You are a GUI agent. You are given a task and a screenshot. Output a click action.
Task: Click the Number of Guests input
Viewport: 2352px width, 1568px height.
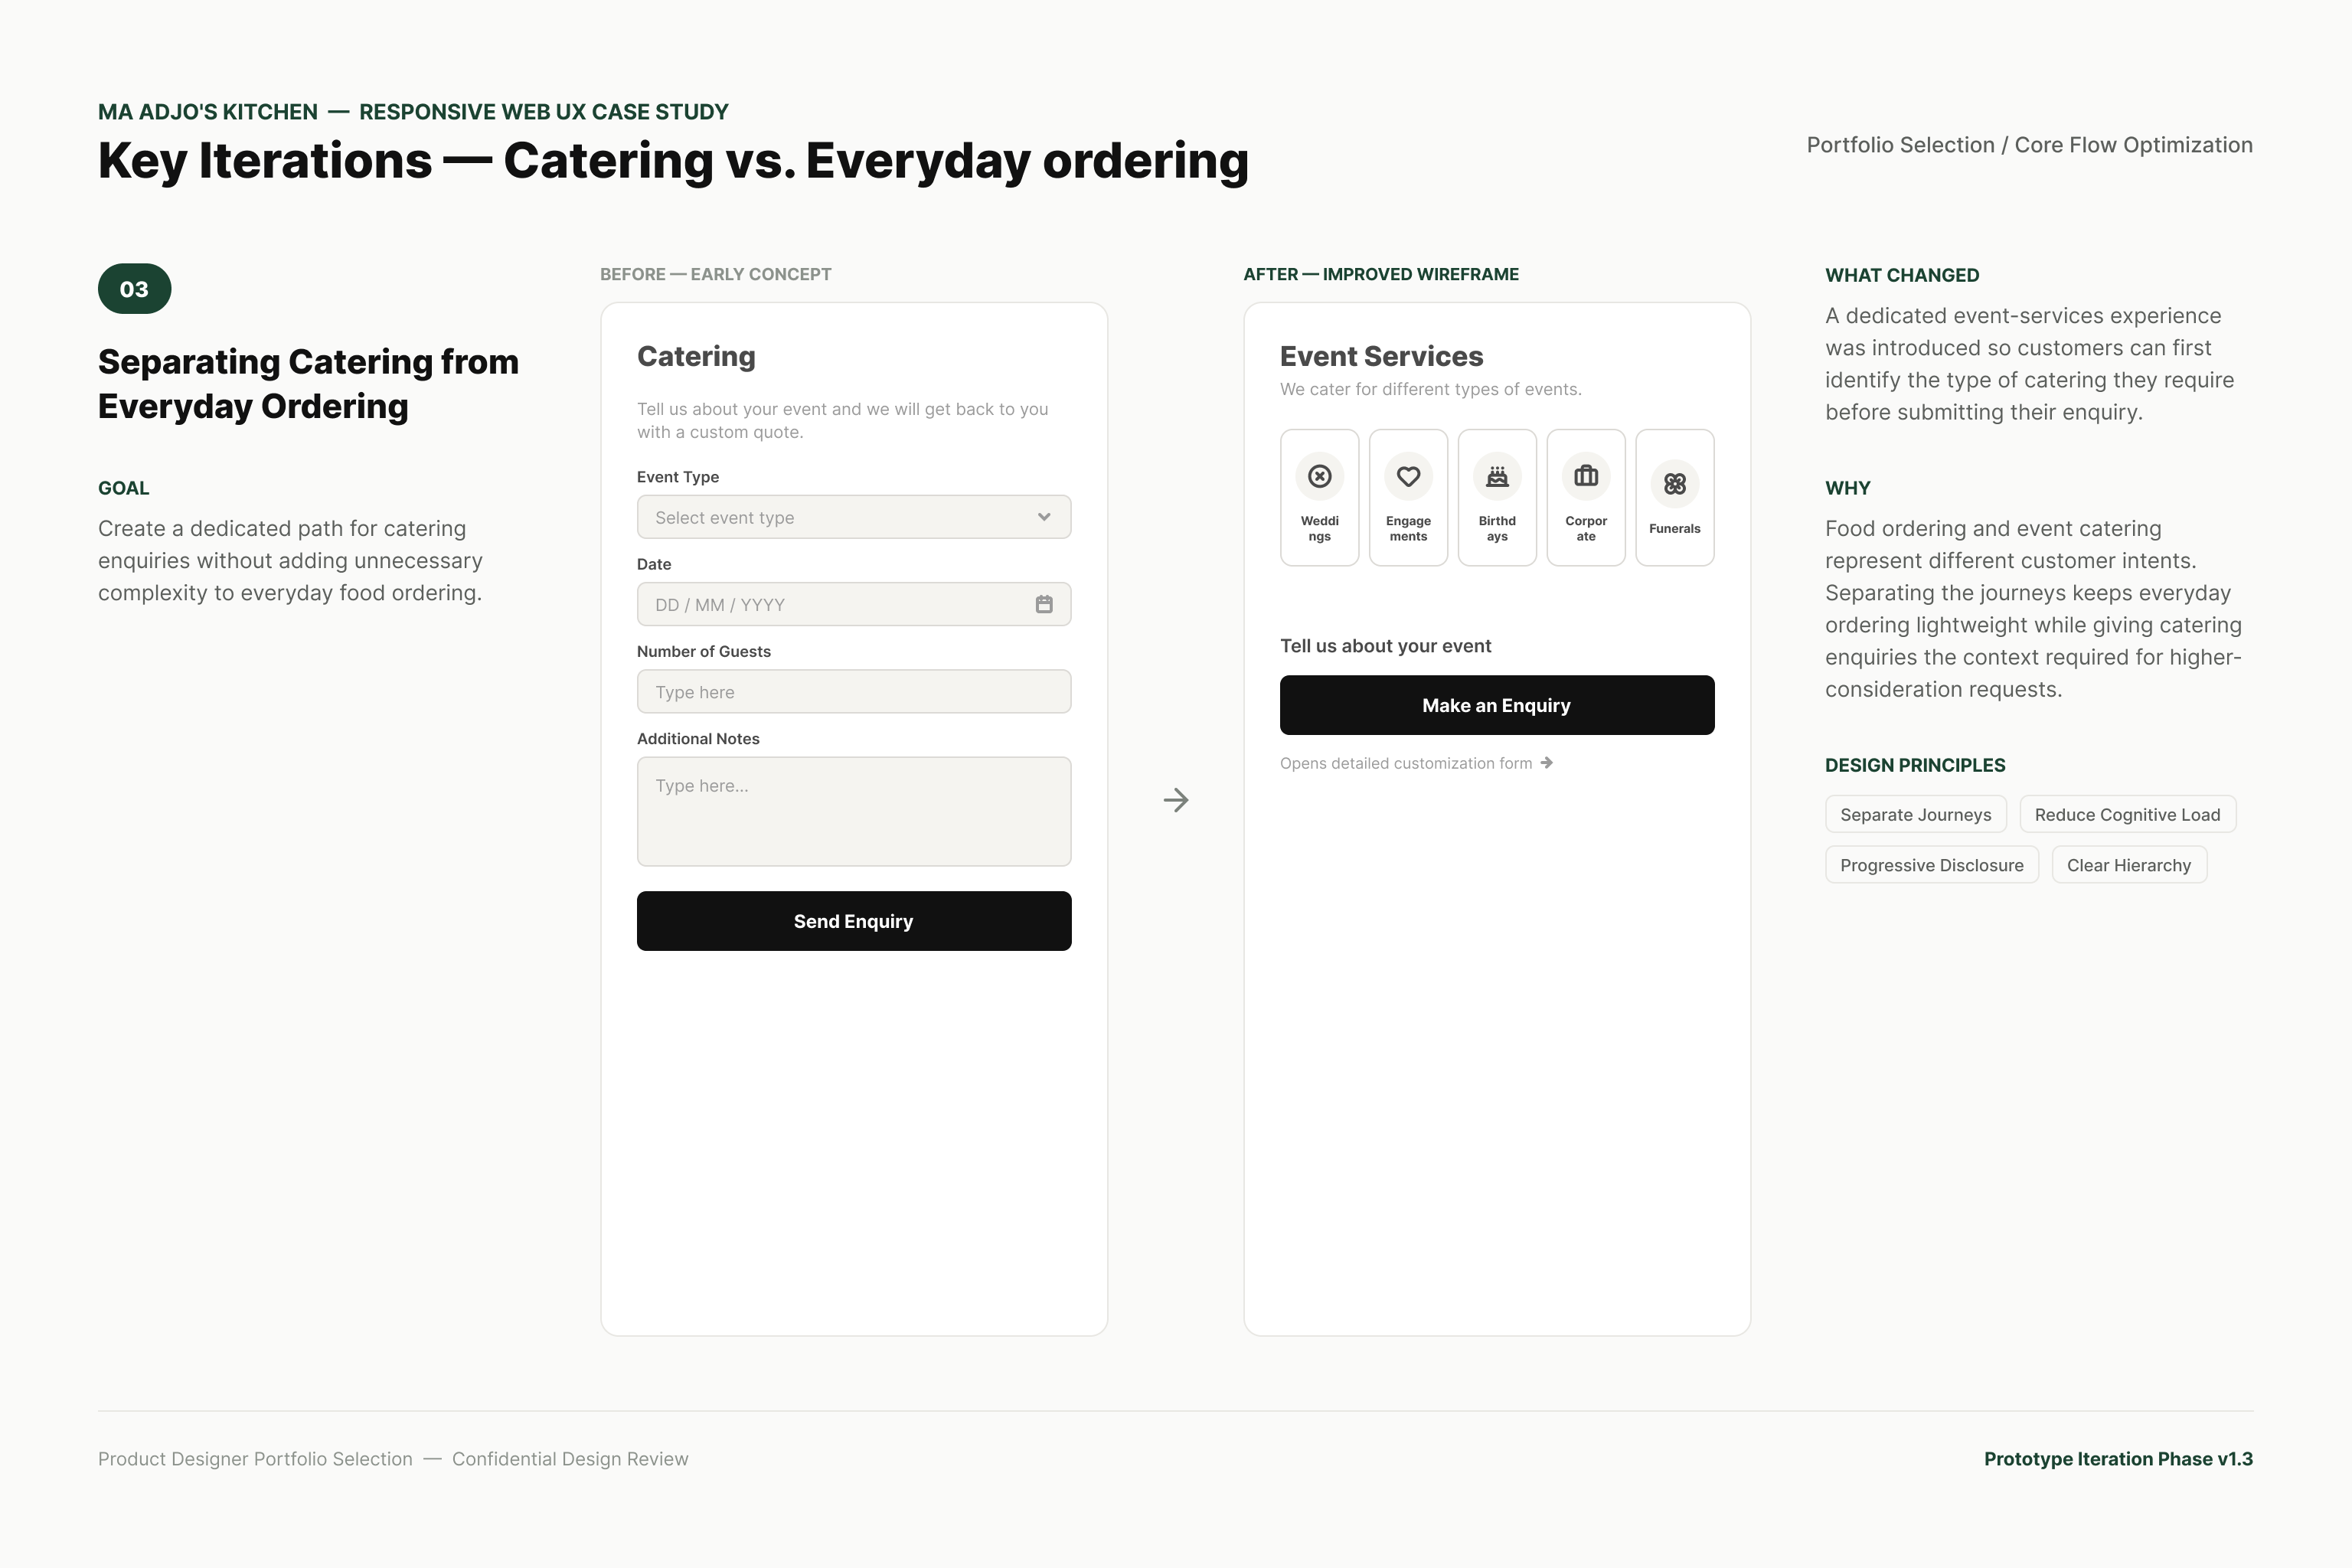pyautogui.click(x=854, y=691)
